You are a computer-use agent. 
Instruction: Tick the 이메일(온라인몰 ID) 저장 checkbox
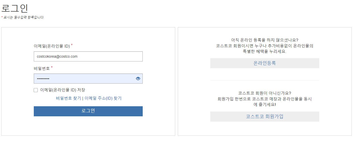coord(36,90)
